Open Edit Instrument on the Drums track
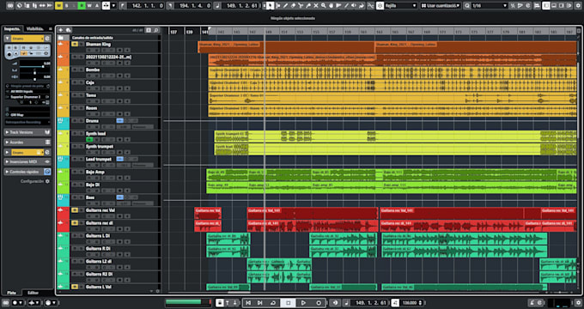 pyautogui.click(x=119, y=121)
